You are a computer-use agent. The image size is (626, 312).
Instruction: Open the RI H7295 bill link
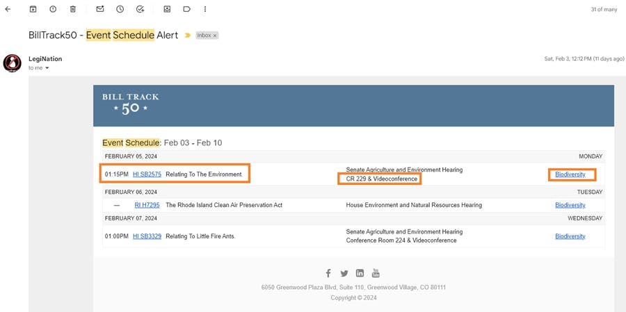[147, 205]
